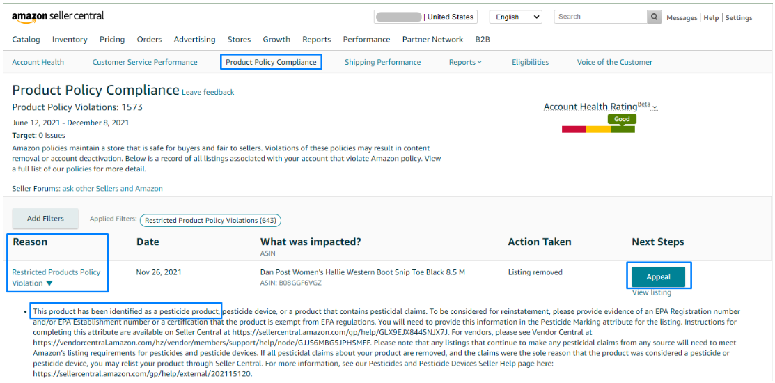Open the Messages link in header
Screen dimensions: 775x383
(x=681, y=18)
